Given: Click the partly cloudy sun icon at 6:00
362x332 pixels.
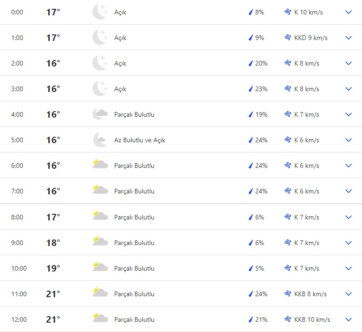Looking at the screenshot, I should click(100, 165).
